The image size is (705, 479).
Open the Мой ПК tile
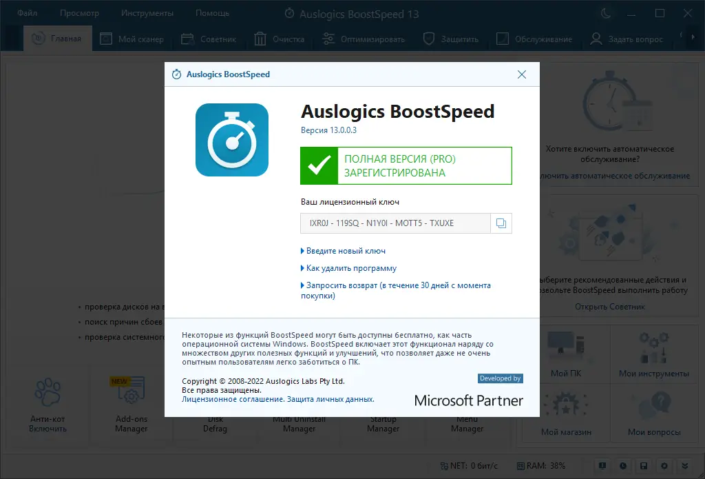pos(566,354)
